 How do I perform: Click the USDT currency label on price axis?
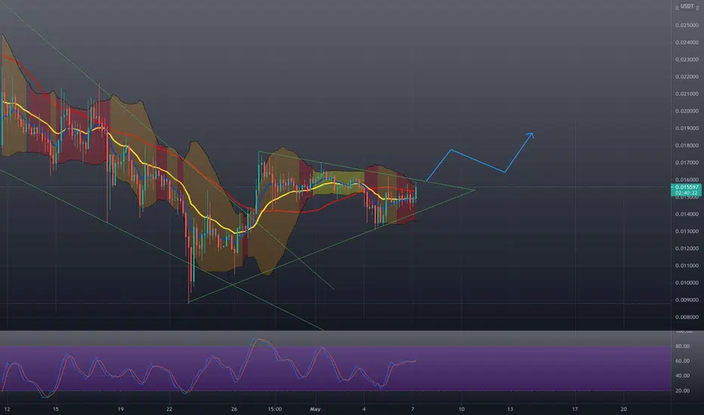687,6
